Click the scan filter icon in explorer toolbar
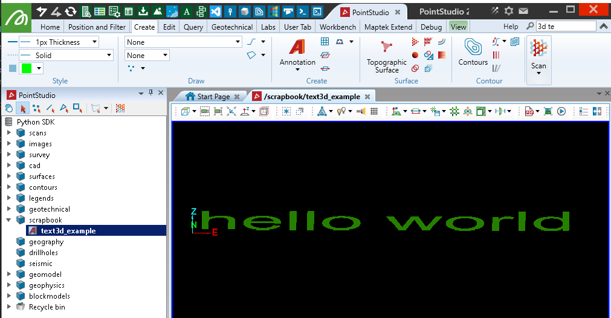 coord(120,108)
